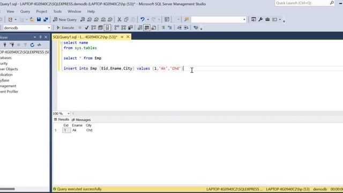This screenshot has height=193, width=343.
Task: Open Activity Monitor icon in Object Explorer
Action: [39, 45]
